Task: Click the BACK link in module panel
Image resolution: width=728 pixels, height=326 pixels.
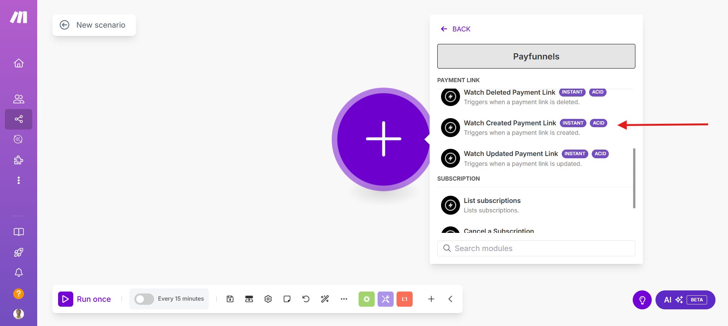Action: [455, 29]
